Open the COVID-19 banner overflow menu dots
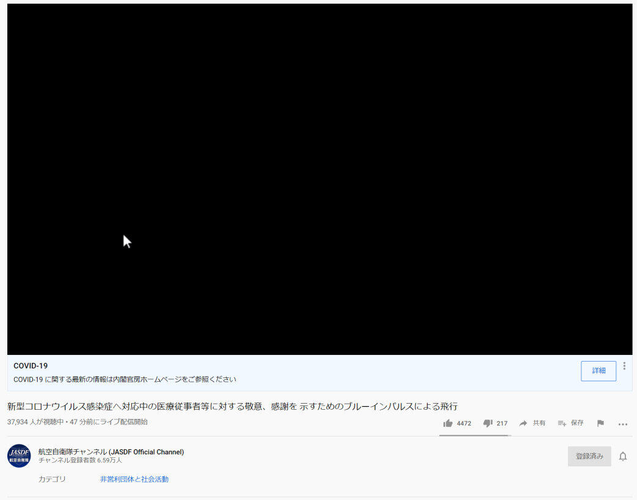Screen dimensions: 637x500 pyautogui.click(x=624, y=365)
